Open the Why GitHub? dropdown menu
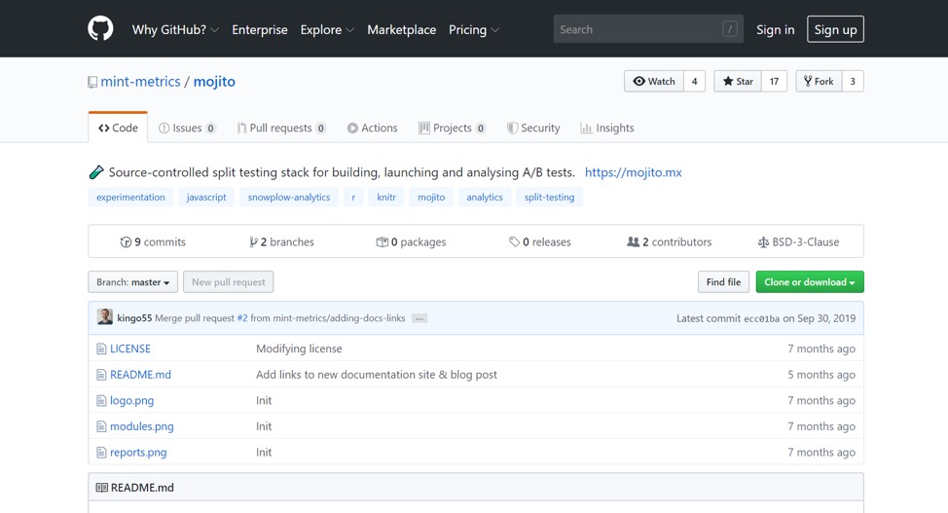 175,29
